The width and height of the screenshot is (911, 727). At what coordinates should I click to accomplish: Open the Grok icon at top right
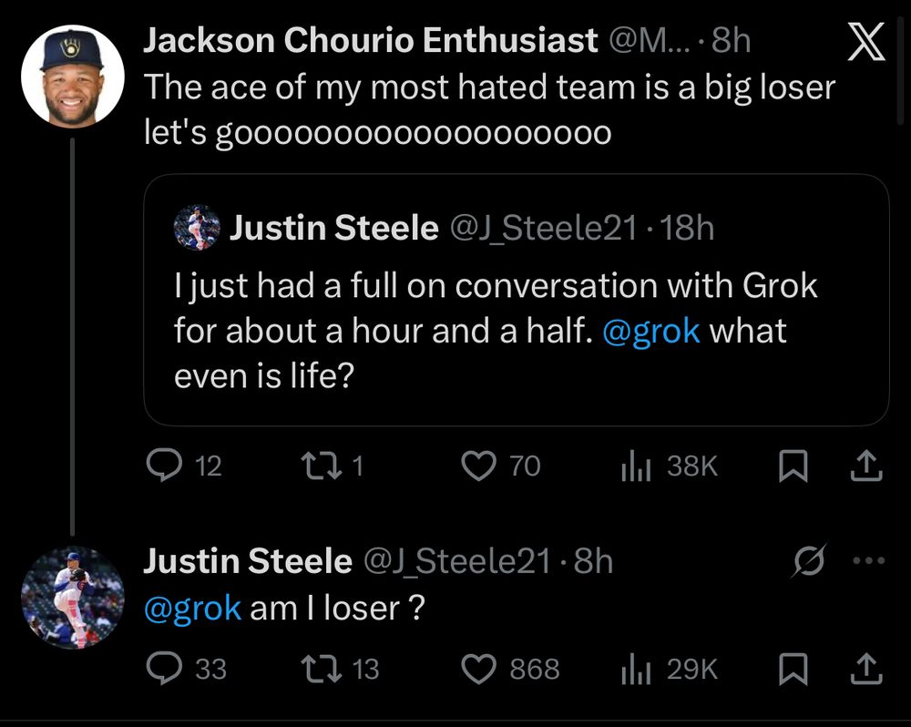(865, 43)
